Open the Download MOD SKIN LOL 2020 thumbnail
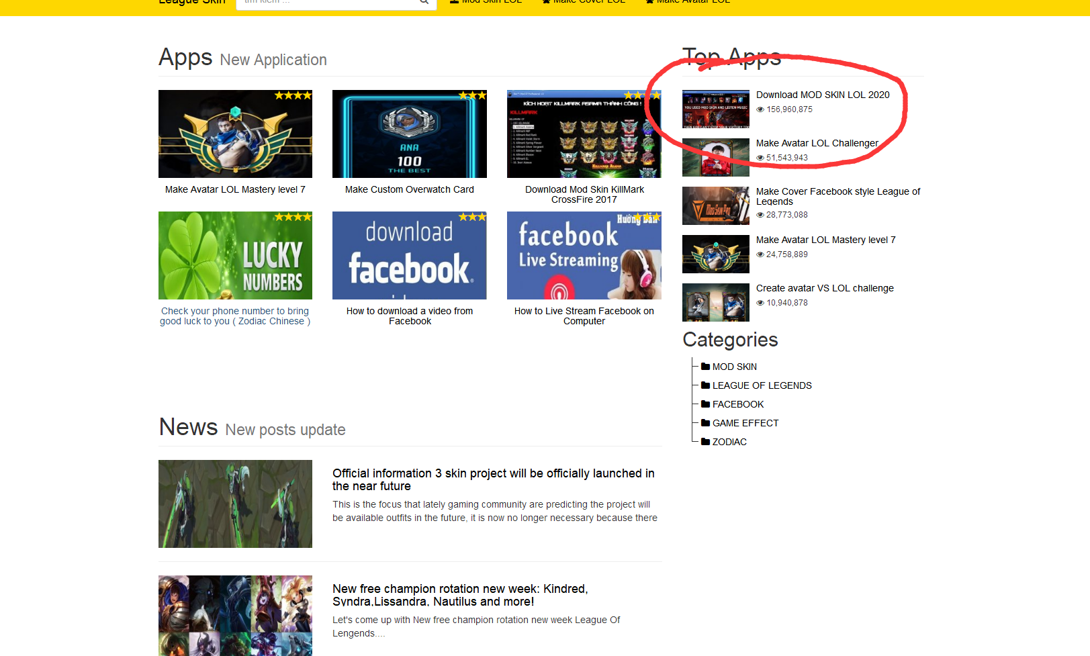Image resolution: width=1090 pixels, height=656 pixels. (716, 109)
